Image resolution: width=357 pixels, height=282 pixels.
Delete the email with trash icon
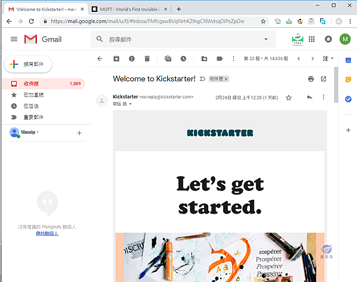(147, 59)
